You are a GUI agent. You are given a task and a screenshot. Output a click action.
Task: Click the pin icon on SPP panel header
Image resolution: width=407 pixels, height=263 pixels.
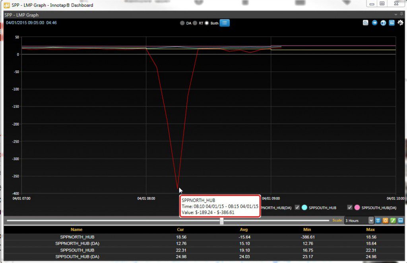coord(401,14)
